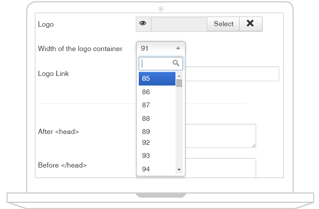This screenshot has height=209, width=319.
Task: Collapse the logo container width dropdown
Action: click(161, 48)
